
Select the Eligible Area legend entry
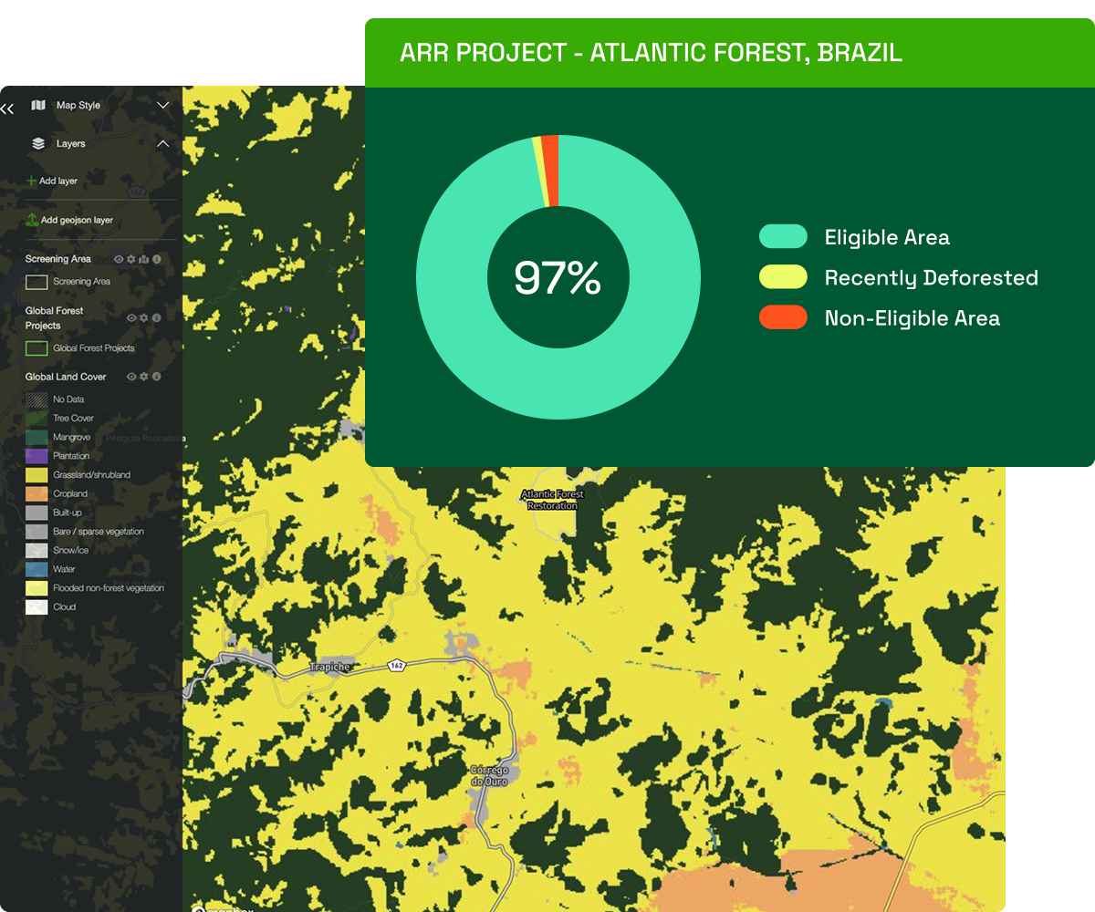click(x=886, y=238)
